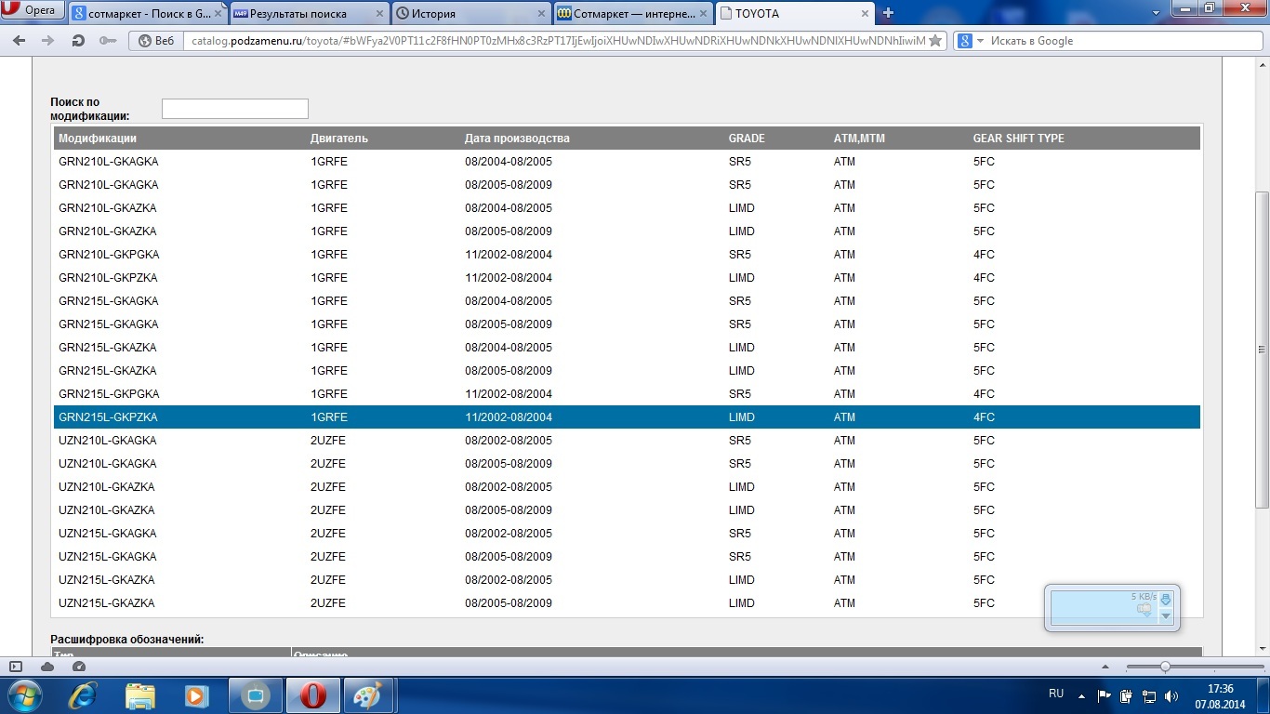The image size is (1270, 714).
Task: Select the GRN210L-GKPZKA modification row
Action: tap(627, 278)
